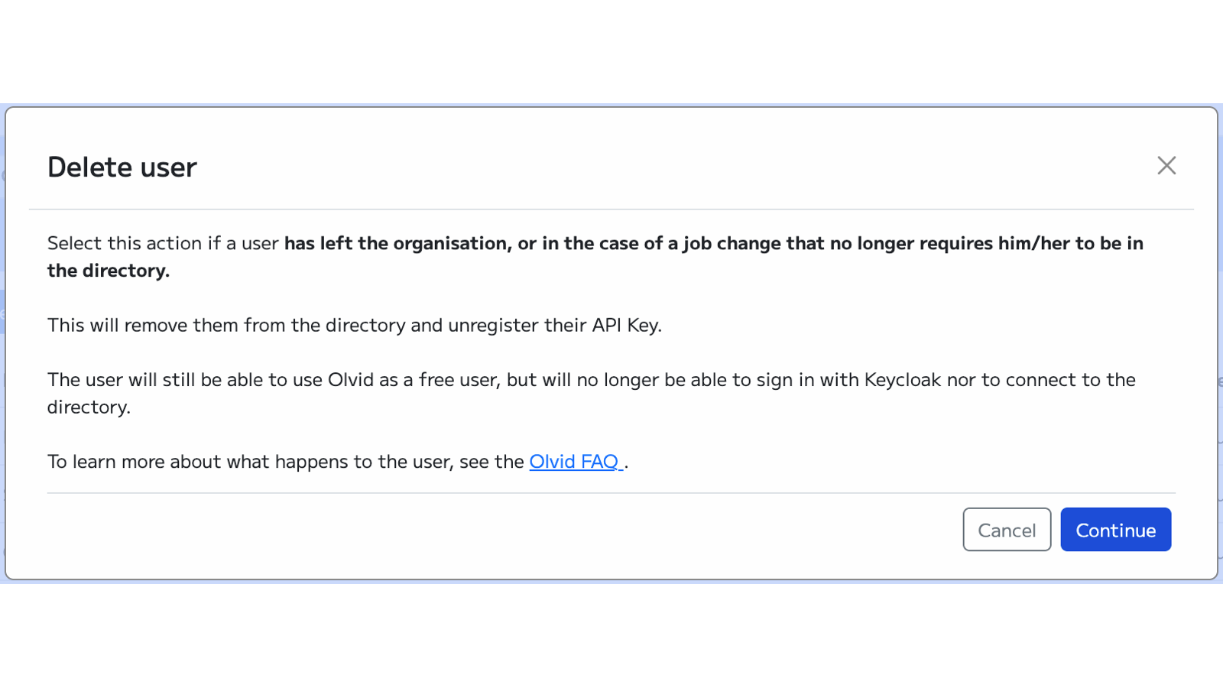
Task: Click the bold "has left the organisation" text
Action: (396, 243)
